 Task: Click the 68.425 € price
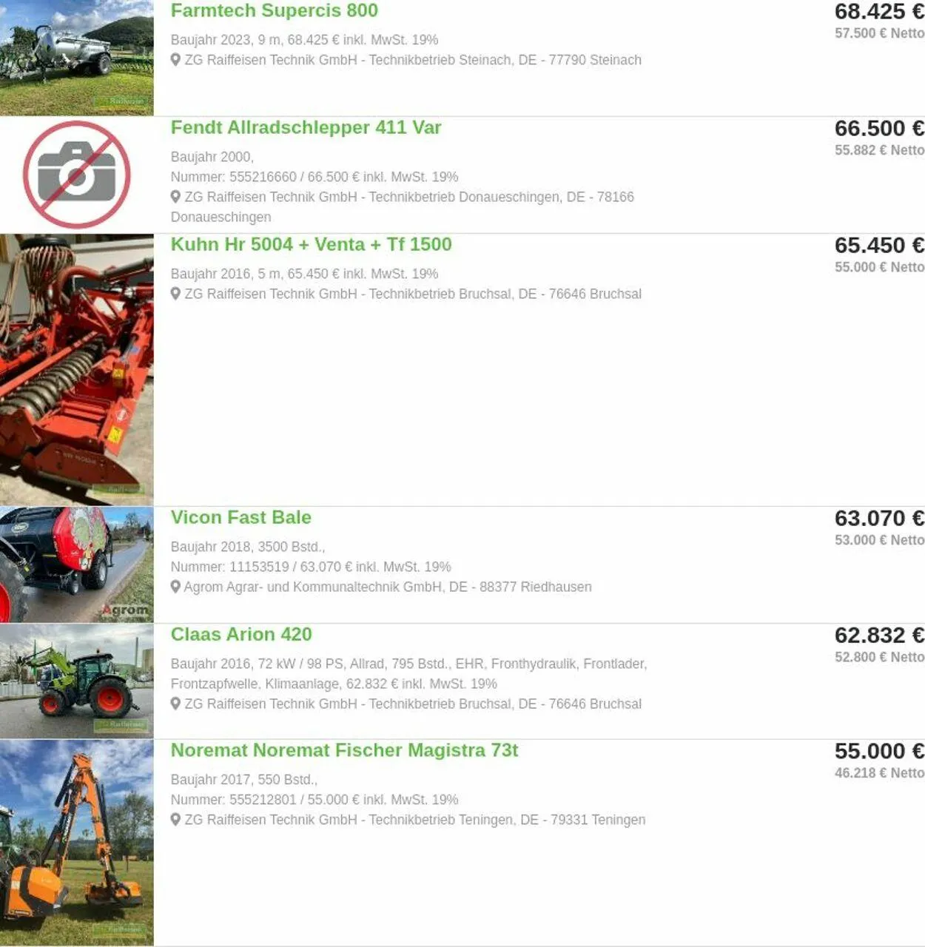point(879,12)
